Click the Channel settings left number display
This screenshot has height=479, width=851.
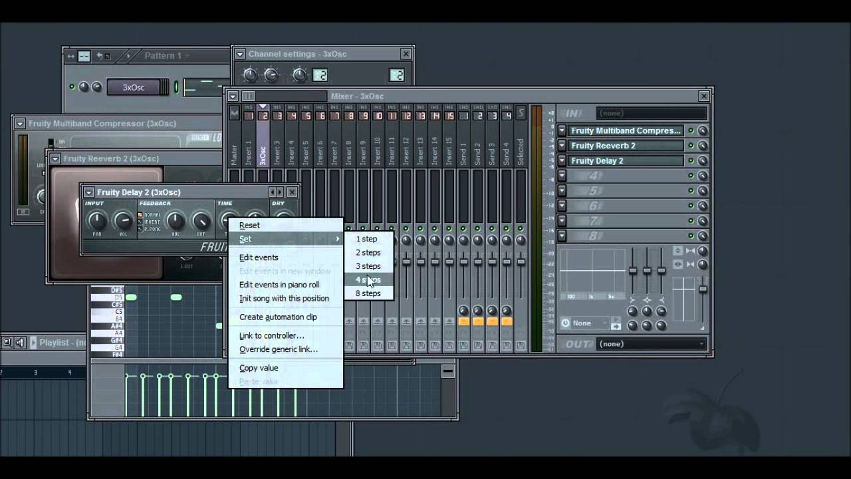(320, 75)
